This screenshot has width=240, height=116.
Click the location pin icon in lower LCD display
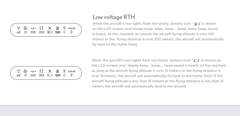[x=64, y=71]
